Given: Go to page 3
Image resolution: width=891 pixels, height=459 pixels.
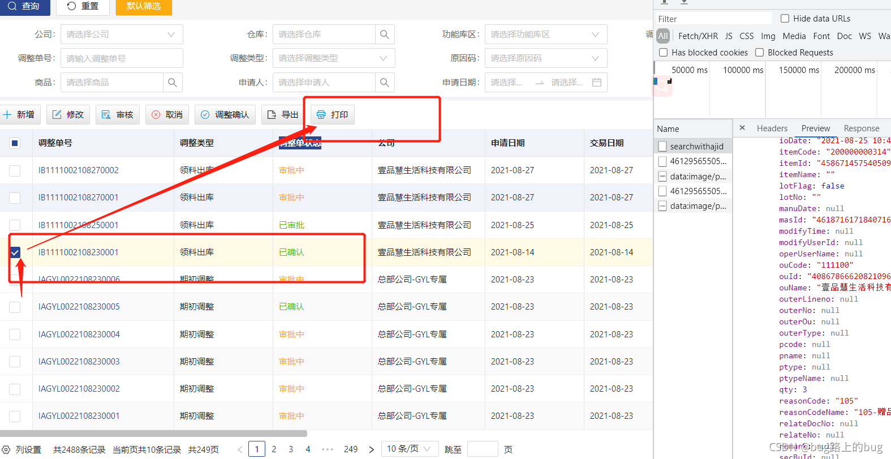Looking at the screenshot, I should point(291,449).
